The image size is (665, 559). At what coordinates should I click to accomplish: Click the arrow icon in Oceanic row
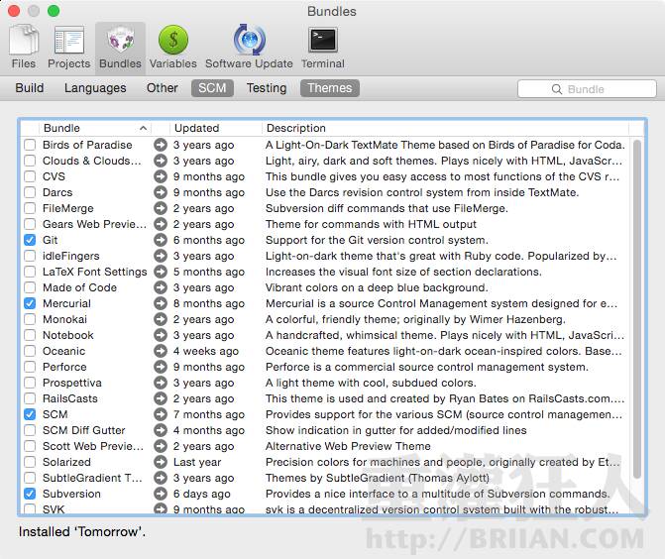(161, 351)
